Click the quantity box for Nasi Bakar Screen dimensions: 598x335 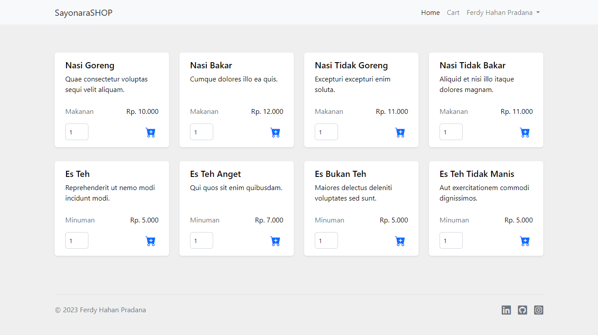[x=201, y=131]
